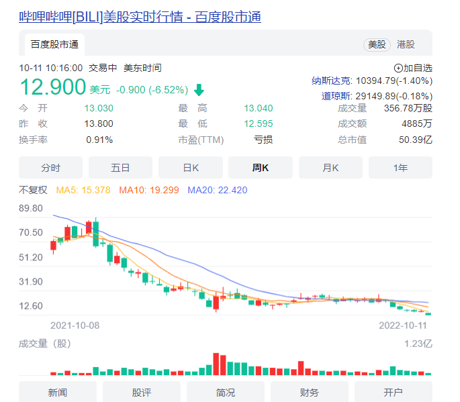Switch chart to 月K view
460x402 pixels.
(x=330, y=168)
